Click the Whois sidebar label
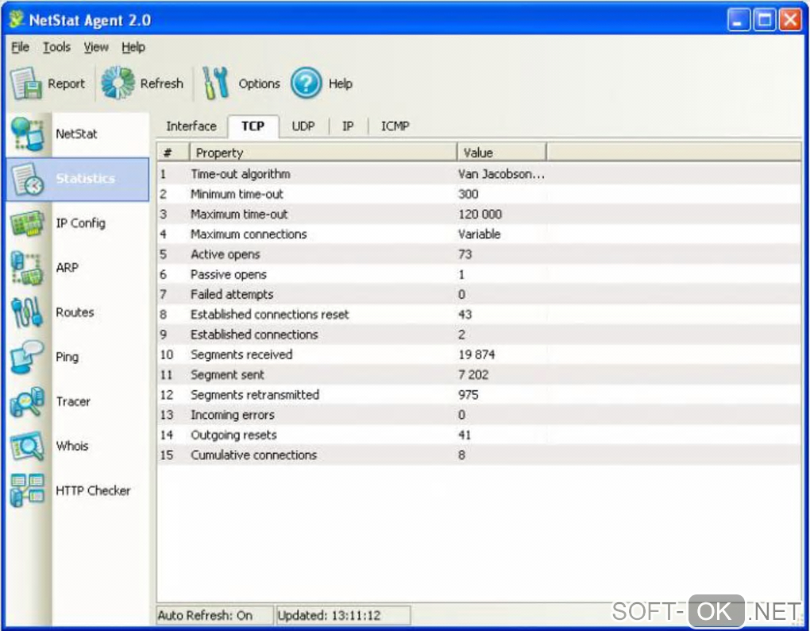Screen dimensions: 810x631 [x=72, y=446]
